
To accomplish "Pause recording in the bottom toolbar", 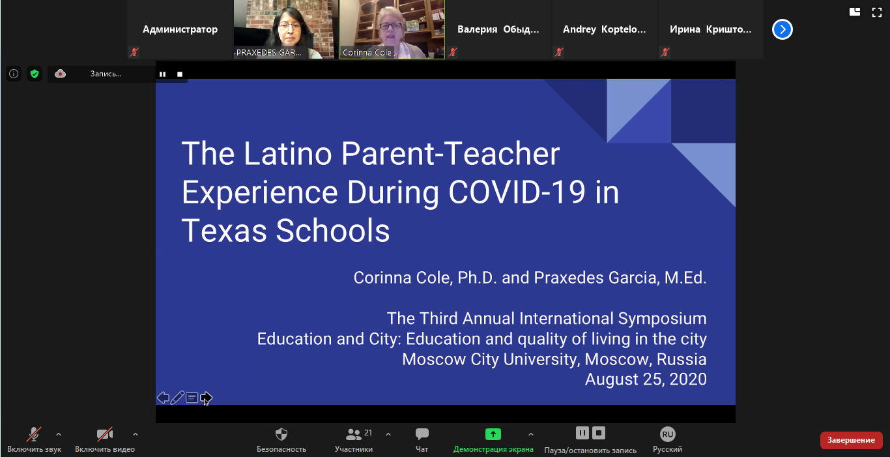I will click(582, 433).
